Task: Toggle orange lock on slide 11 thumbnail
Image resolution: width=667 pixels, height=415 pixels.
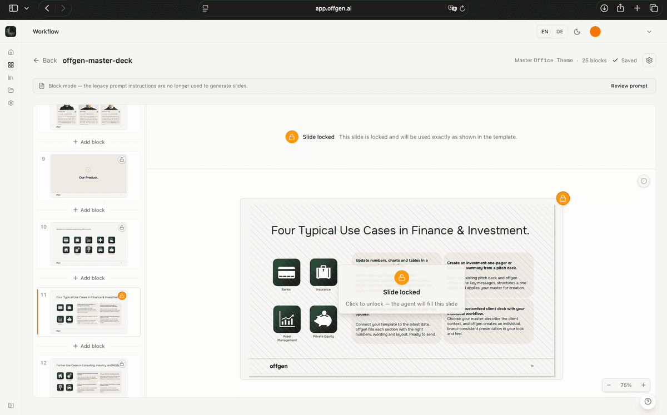Action: click(122, 296)
